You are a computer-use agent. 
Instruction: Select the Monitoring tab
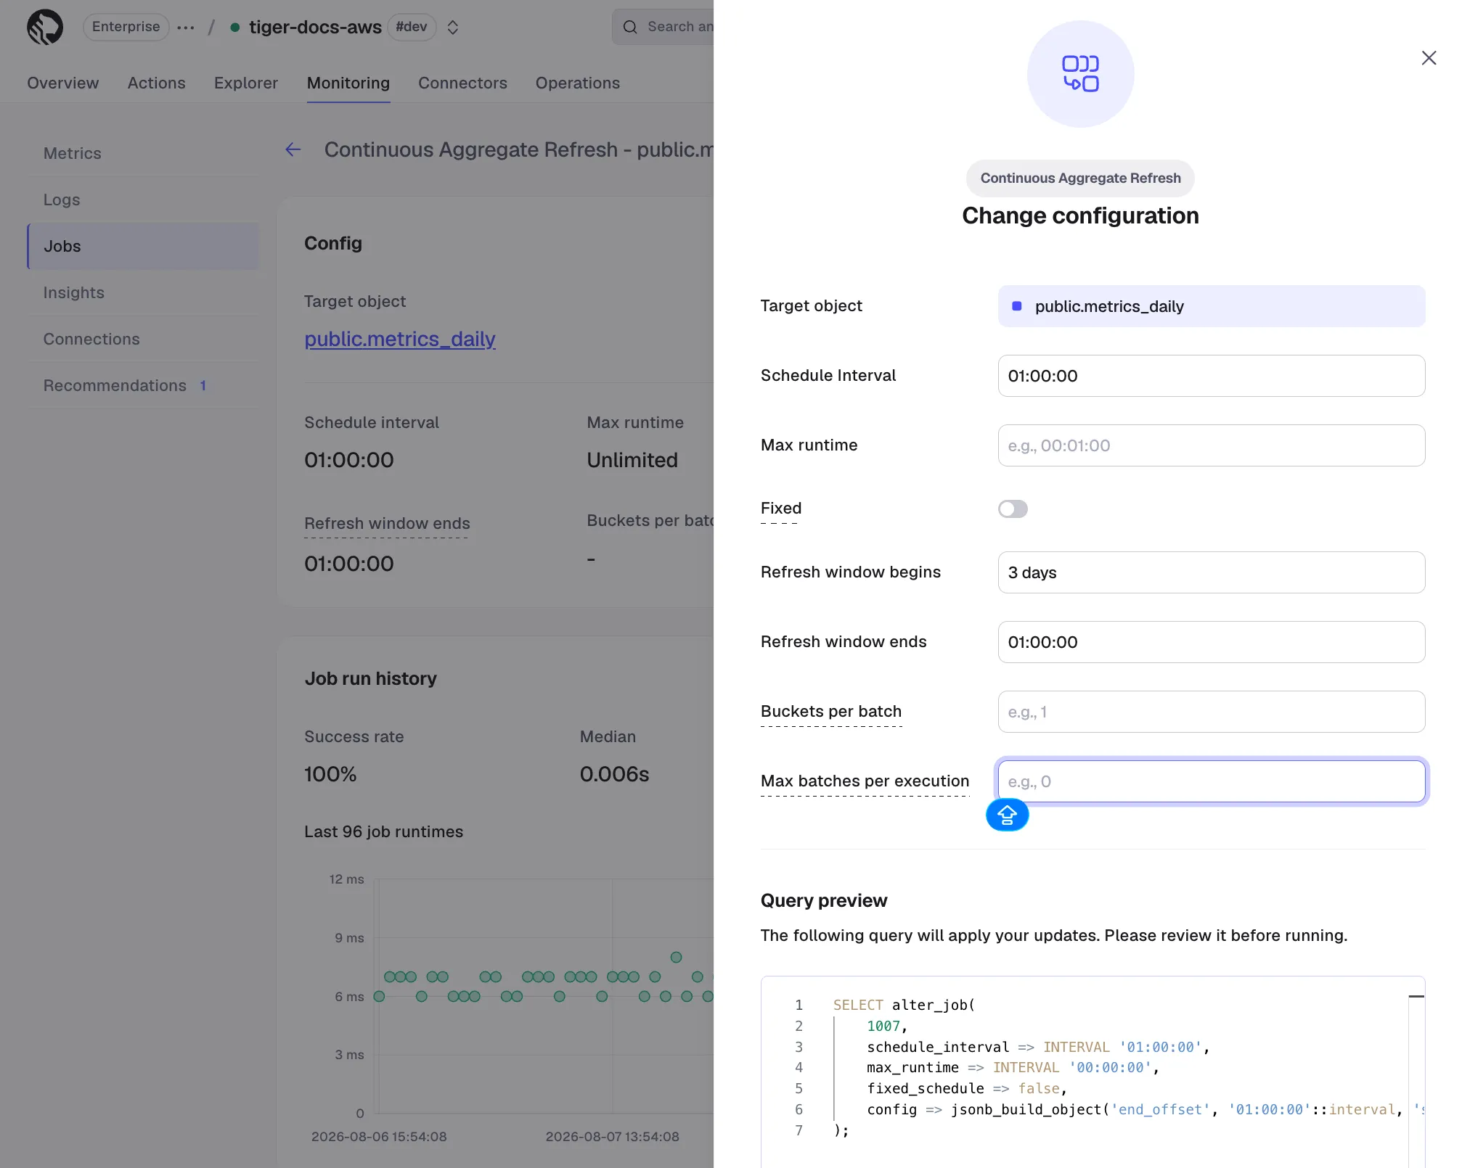(348, 83)
